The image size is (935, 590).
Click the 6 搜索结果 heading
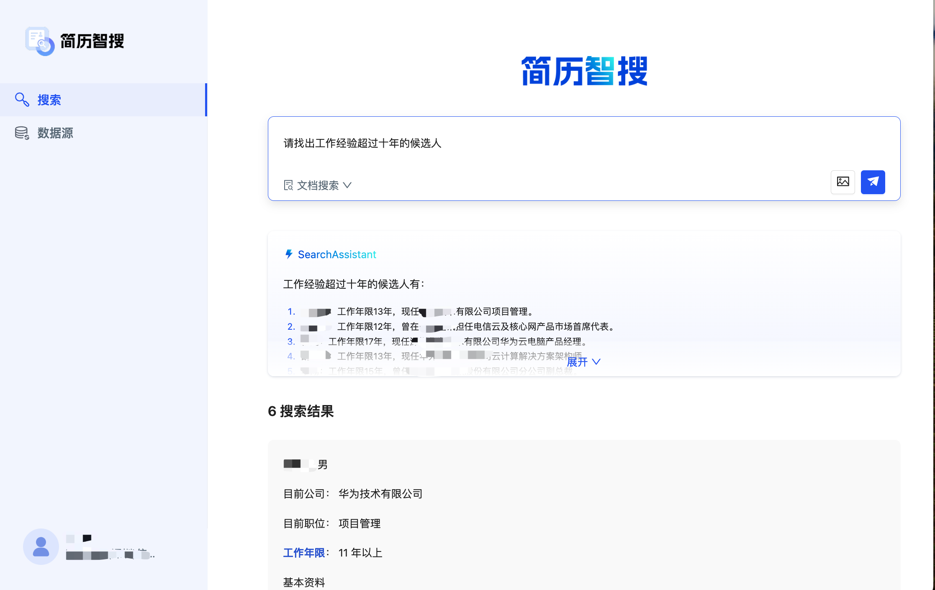[301, 411]
